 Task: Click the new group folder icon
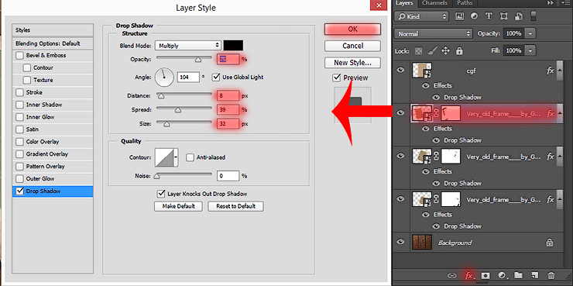click(518, 275)
